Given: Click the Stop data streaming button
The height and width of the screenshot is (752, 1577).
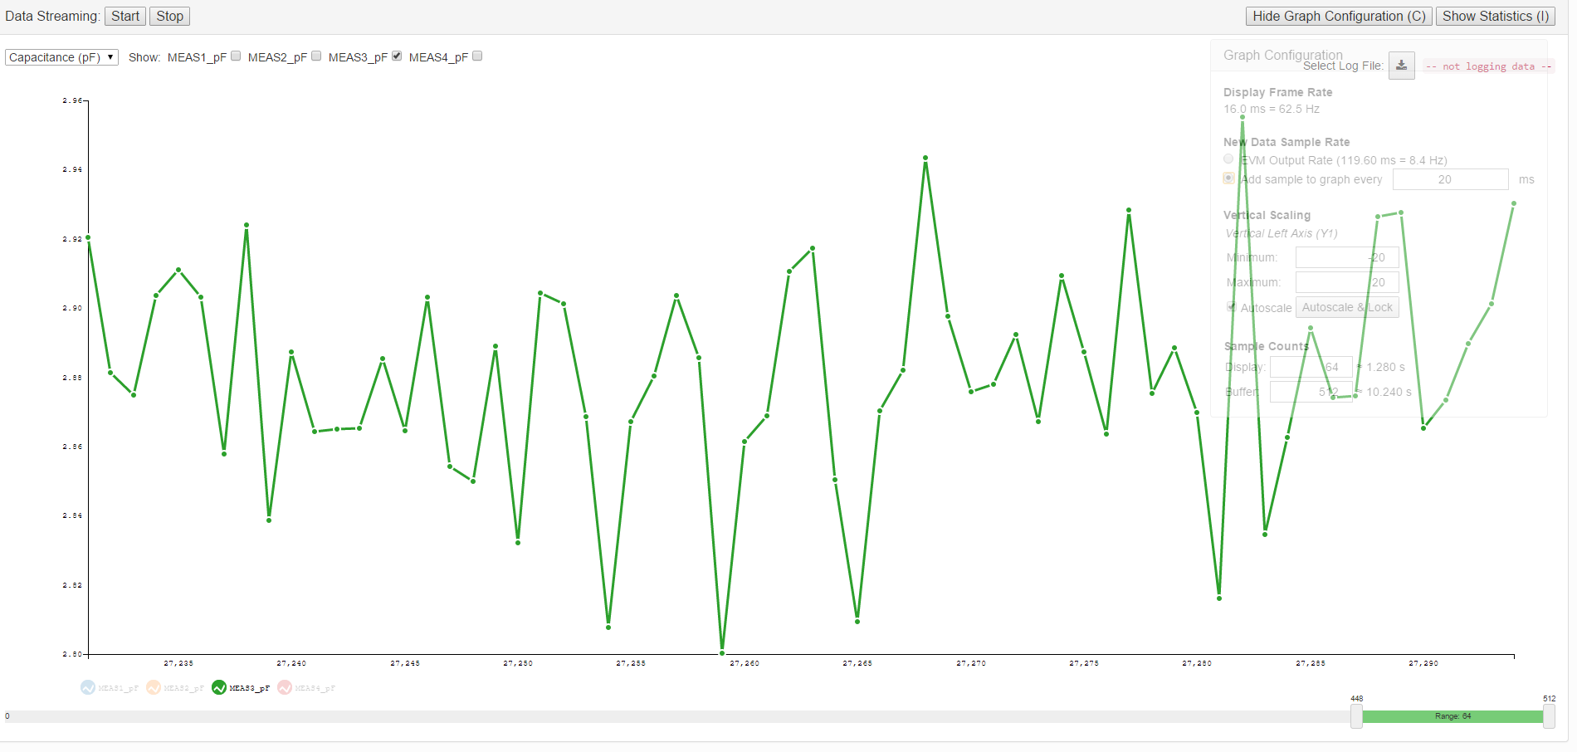Looking at the screenshot, I should pos(169,16).
